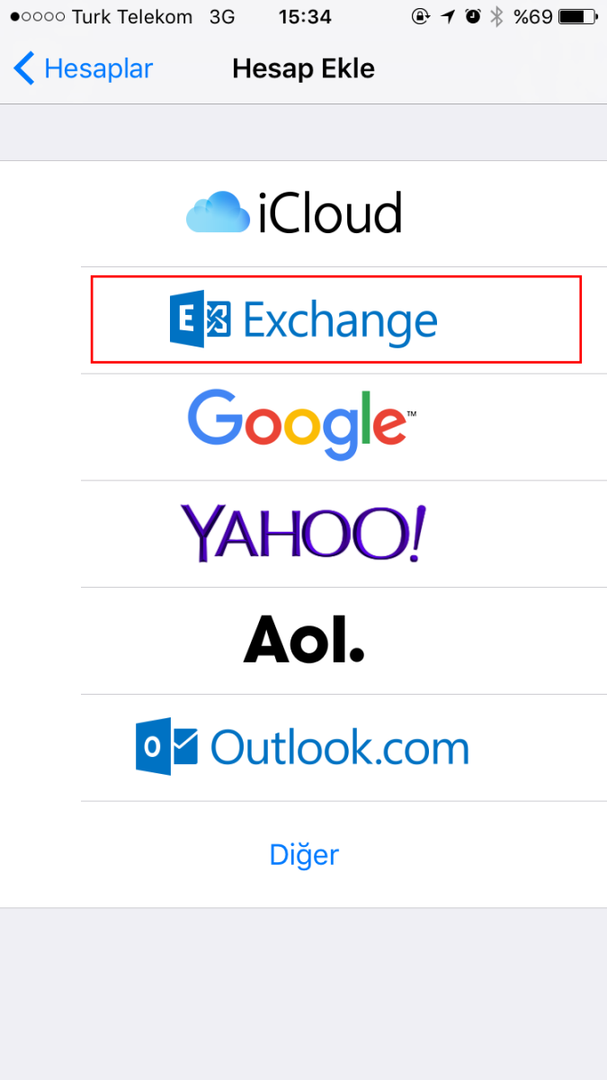The image size is (607, 1080).
Task: Tap the location arrow status icon
Action: (x=448, y=17)
